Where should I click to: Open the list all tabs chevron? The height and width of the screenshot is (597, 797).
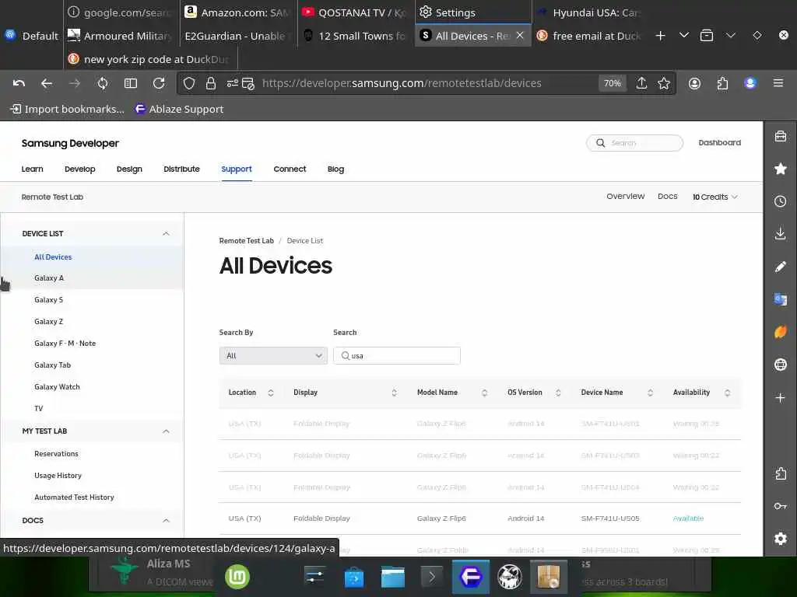(684, 36)
